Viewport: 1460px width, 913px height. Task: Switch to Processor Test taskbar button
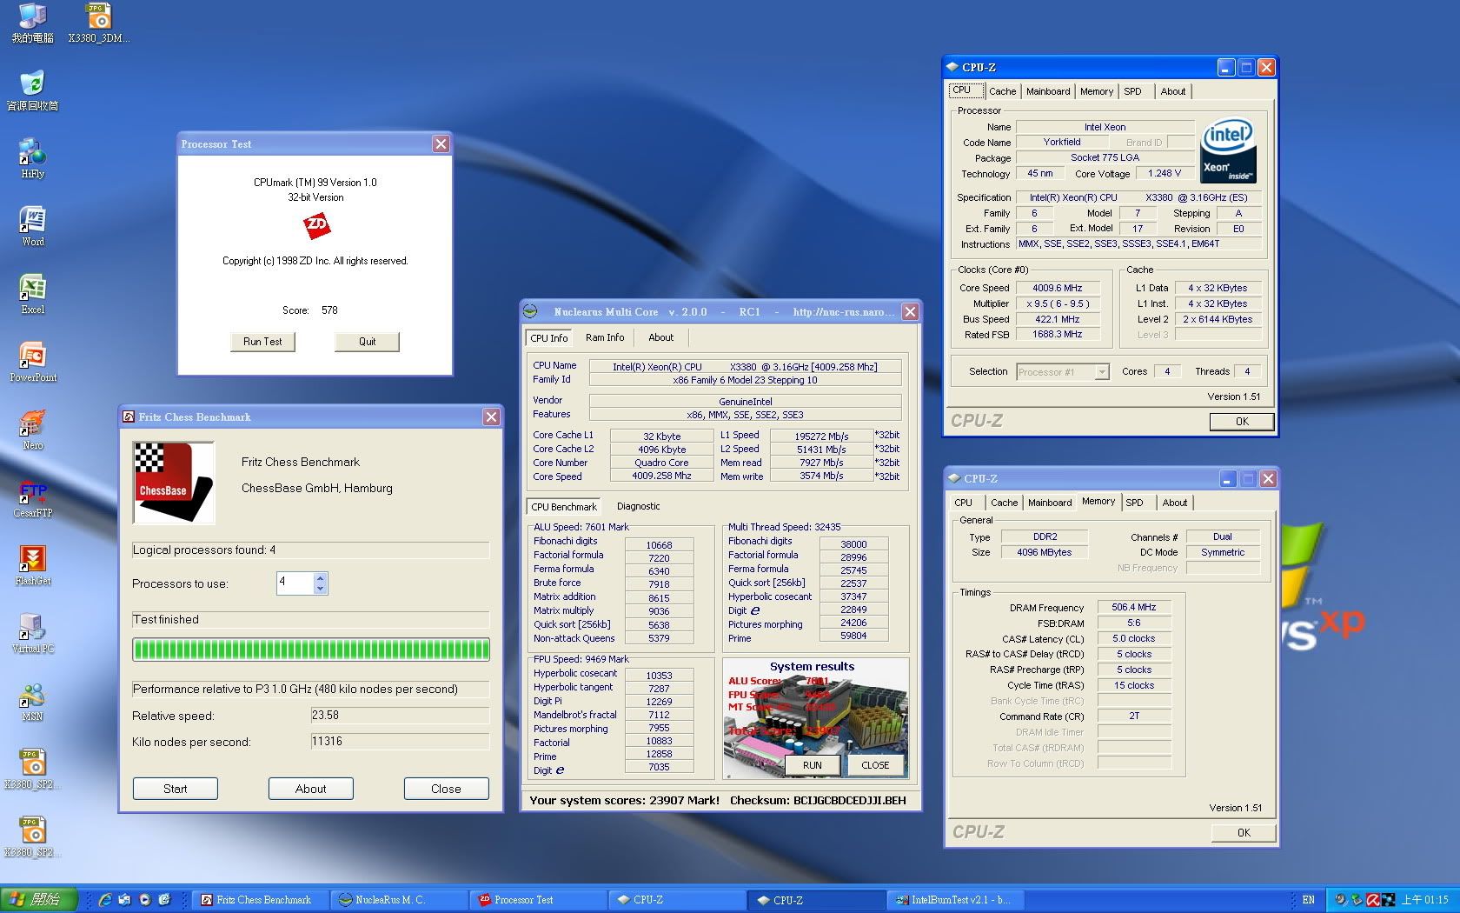538,900
